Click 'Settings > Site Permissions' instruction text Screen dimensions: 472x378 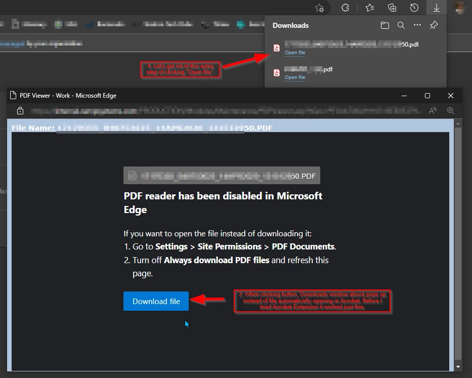[x=208, y=246]
